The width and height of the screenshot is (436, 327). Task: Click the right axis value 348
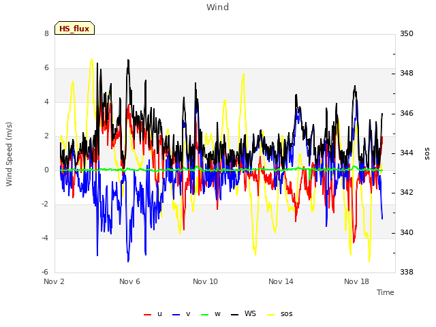click(x=407, y=74)
